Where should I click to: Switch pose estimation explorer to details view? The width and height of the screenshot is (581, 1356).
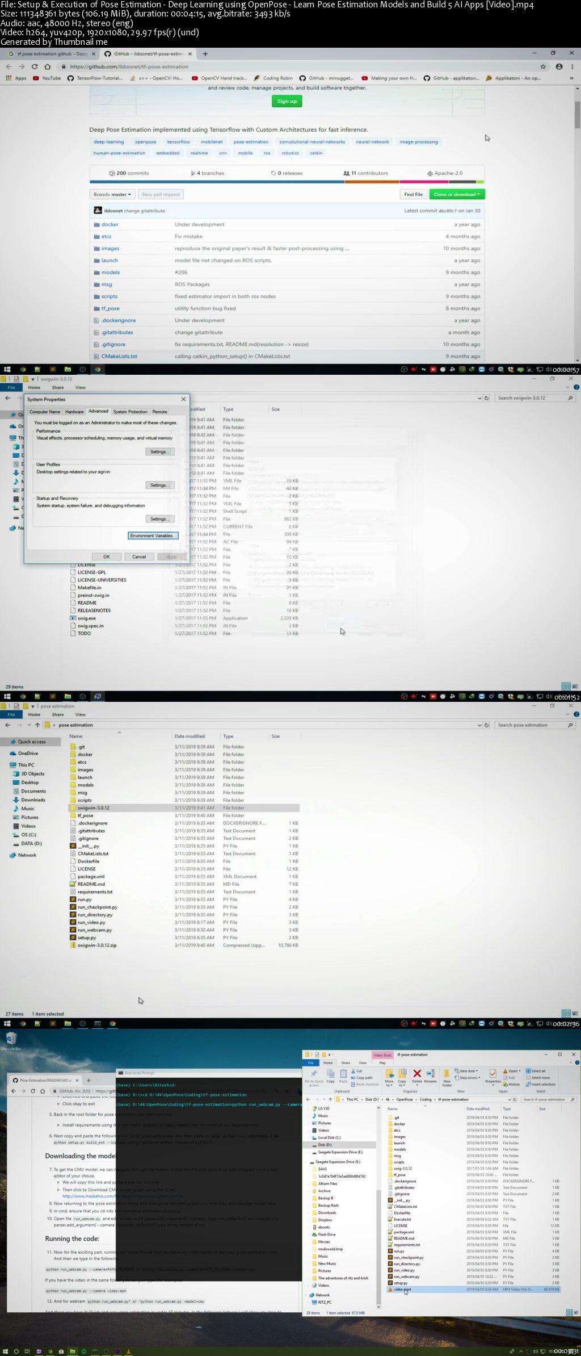point(566,1014)
